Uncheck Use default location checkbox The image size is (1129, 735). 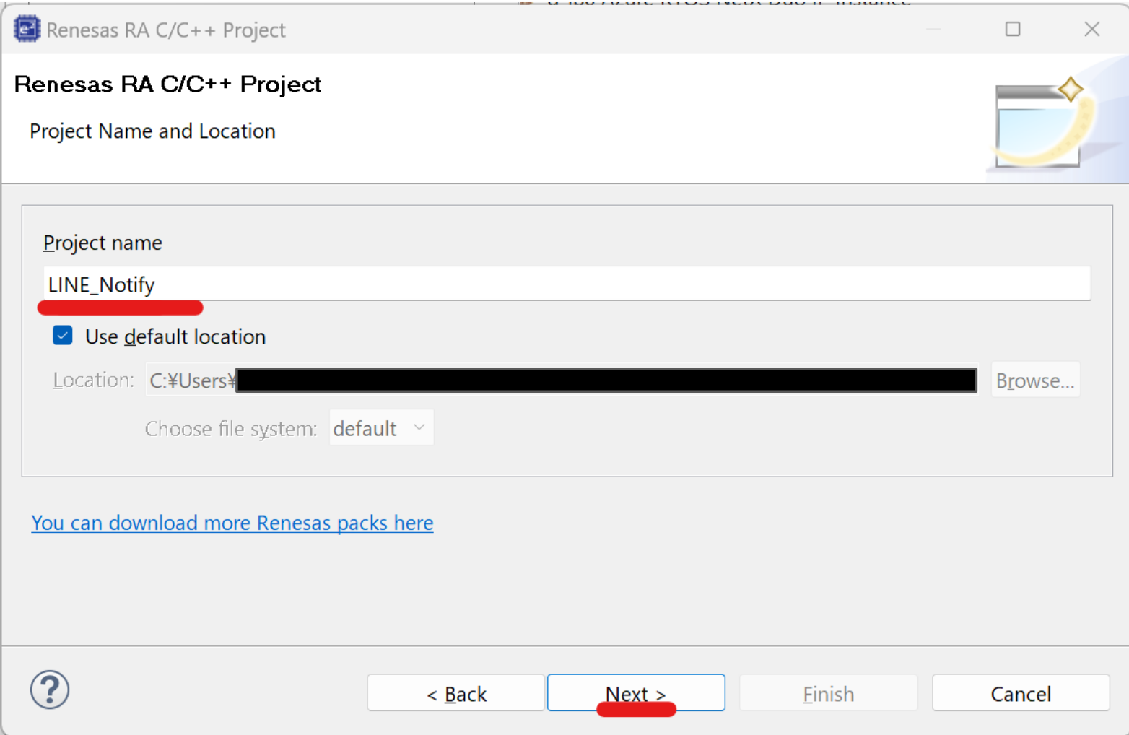point(63,336)
